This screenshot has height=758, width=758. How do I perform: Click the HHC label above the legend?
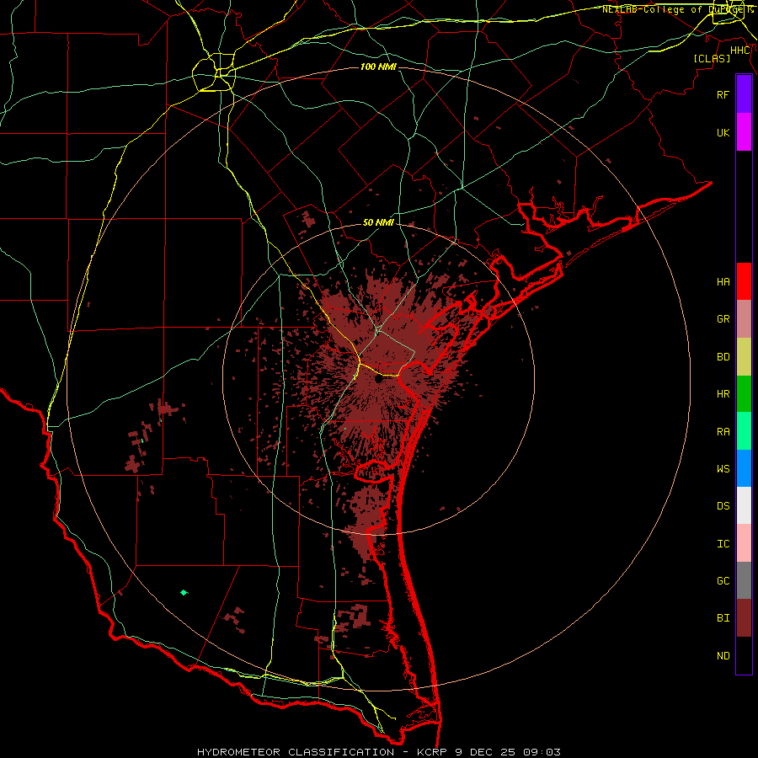pyautogui.click(x=740, y=51)
